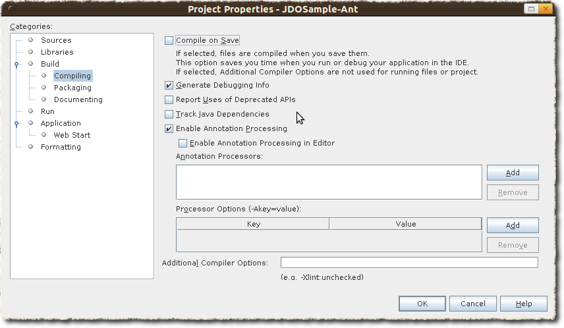This screenshot has height=328, width=564.
Task: Select the Sources category
Action: [x=56, y=41]
